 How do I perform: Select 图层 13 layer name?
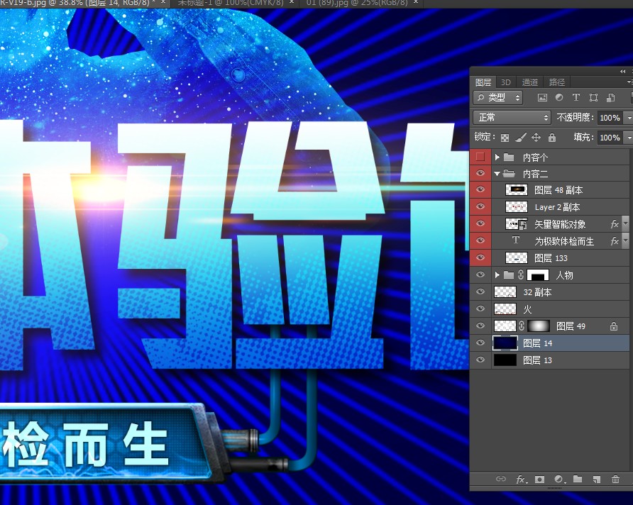[x=537, y=360]
